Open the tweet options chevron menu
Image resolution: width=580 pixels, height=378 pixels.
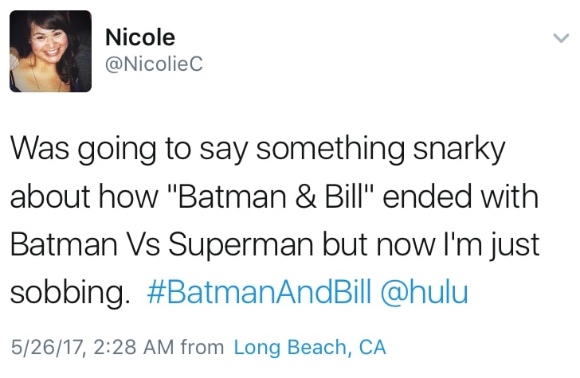[x=561, y=37]
